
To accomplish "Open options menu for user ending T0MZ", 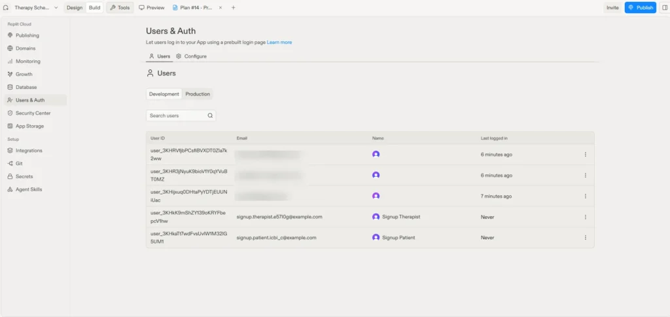I will [586, 176].
